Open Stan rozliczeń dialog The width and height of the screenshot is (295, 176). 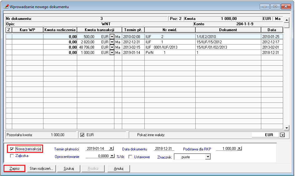click(41, 169)
